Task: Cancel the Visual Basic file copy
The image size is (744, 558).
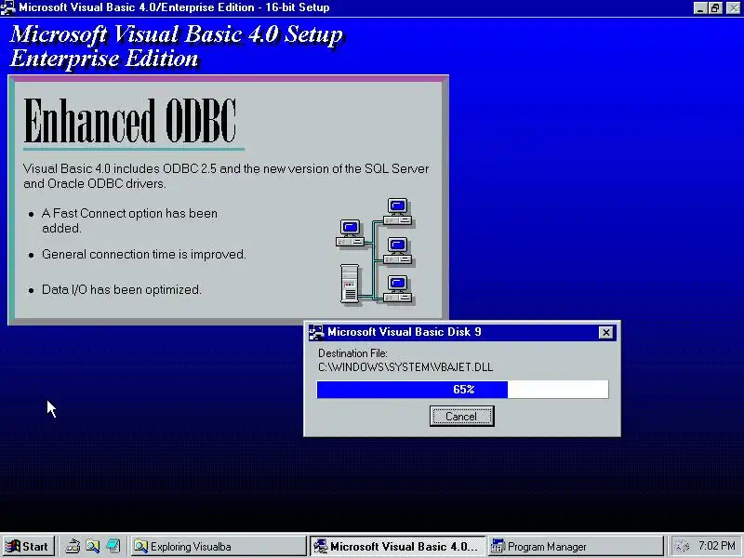Action: 461,416
